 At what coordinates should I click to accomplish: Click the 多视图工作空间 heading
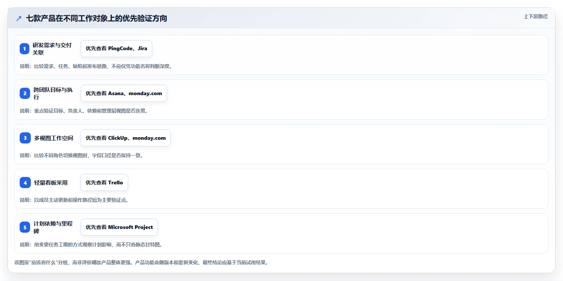tap(53, 138)
